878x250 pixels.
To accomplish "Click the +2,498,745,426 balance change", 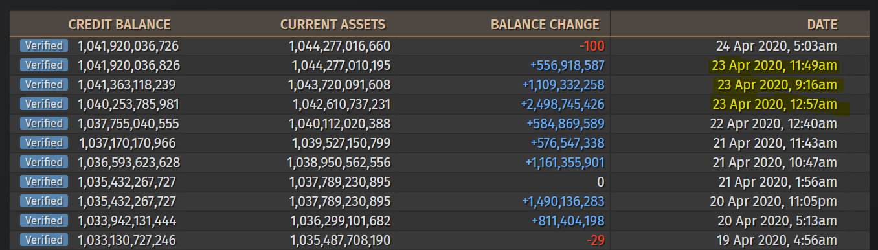I will [563, 104].
